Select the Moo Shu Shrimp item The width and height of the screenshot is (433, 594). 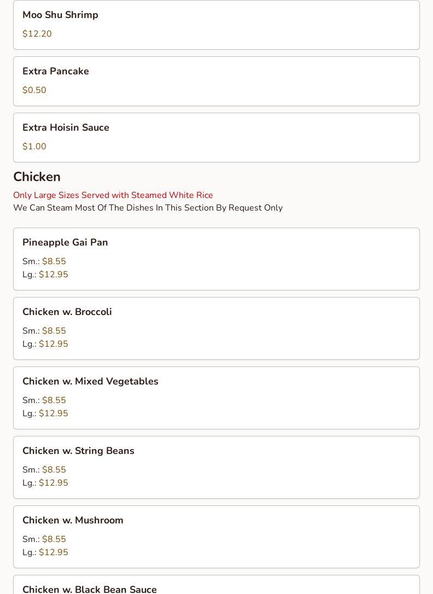coord(60,15)
